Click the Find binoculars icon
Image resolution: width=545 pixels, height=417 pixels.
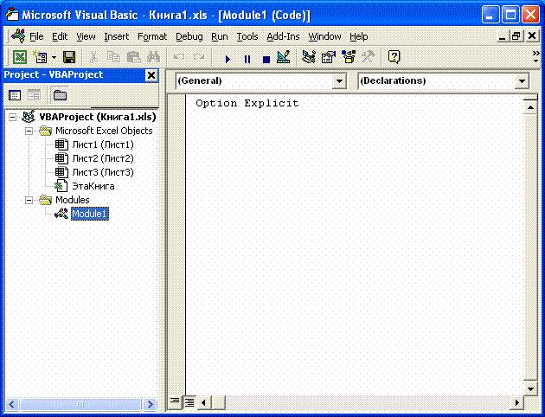pyautogui.click(x=153, y=57)
